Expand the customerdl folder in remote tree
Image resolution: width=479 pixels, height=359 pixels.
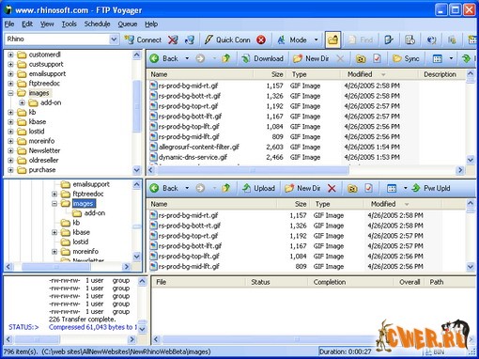(10, 55)
